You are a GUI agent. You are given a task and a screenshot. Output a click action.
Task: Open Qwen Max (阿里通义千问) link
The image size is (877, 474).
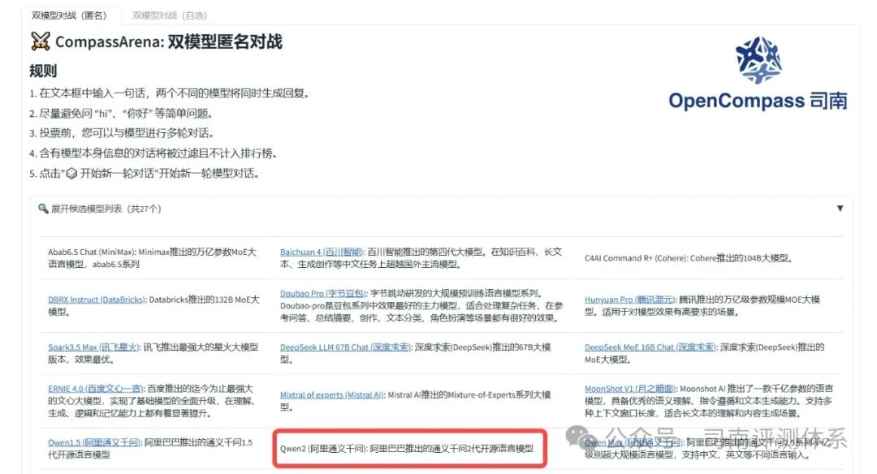[632, 442]
